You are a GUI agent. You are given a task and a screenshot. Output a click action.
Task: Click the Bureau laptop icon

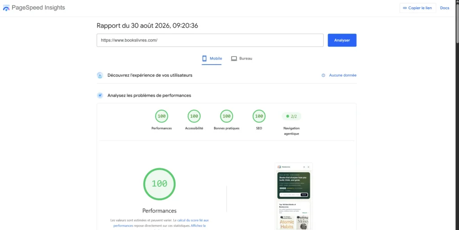pyautogui.click(x=234, y=59)
